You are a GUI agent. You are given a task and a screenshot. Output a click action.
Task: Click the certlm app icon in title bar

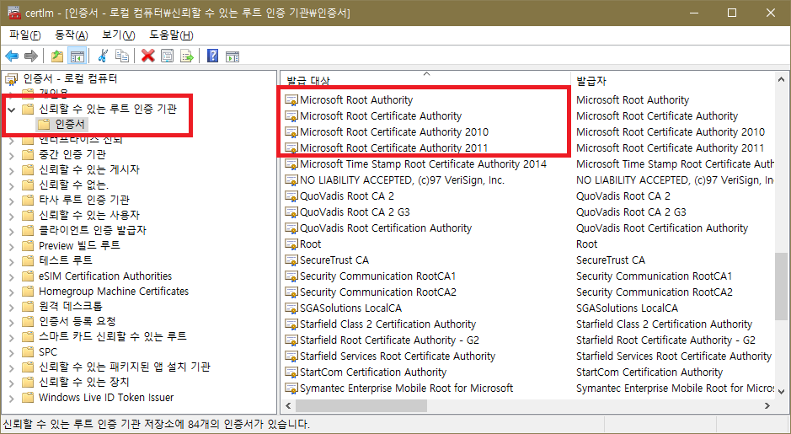(x=14, y=13)
